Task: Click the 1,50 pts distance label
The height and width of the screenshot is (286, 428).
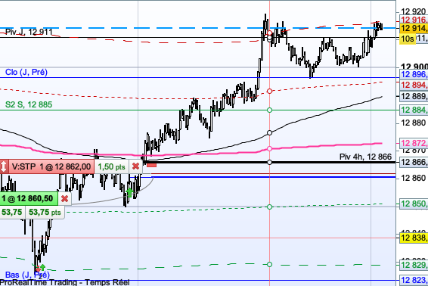Action: click(x=111, y=166)
